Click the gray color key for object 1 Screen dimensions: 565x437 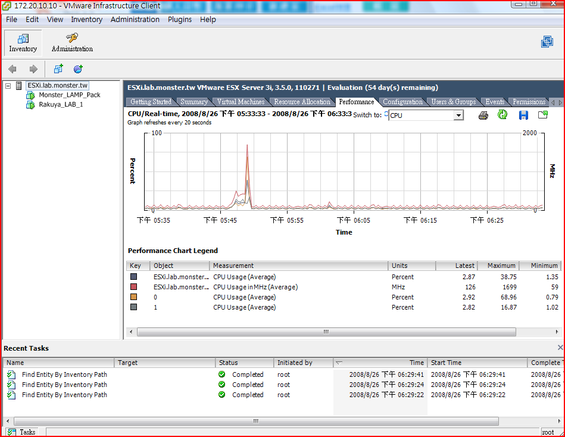coord(134,307)
